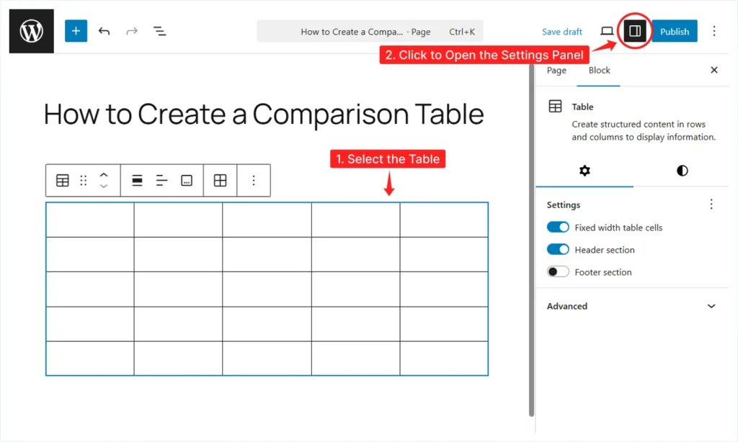Switch to the Page tab
Image resolution: width=738 pixels, height=442 pixels.
[556, 71]
